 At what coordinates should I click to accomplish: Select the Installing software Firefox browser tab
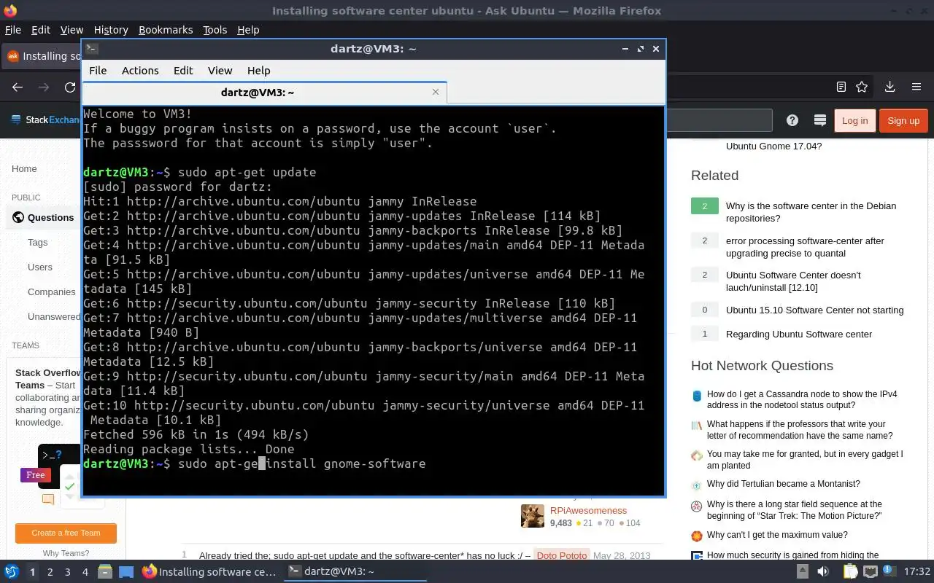(42, 56)
